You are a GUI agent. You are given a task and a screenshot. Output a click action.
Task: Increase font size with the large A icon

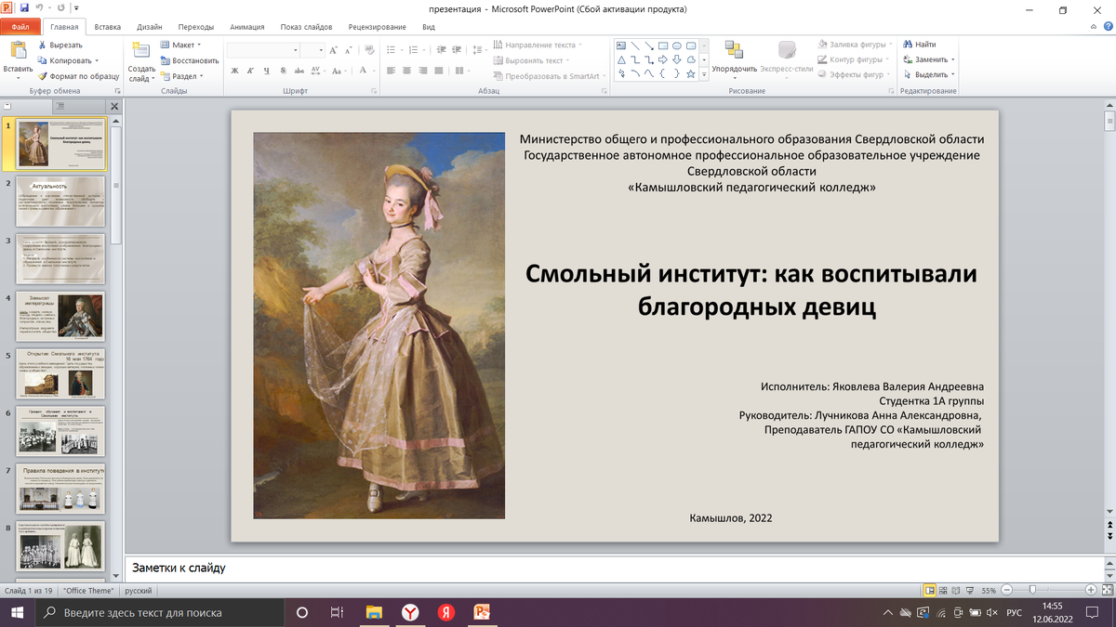point(335,50)
